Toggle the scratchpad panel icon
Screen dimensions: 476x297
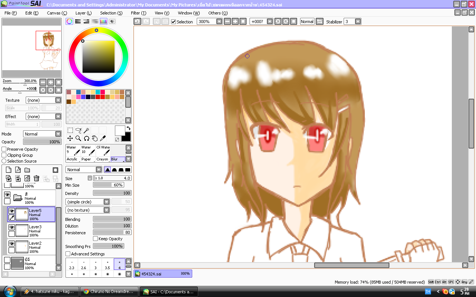coord(112,22)
